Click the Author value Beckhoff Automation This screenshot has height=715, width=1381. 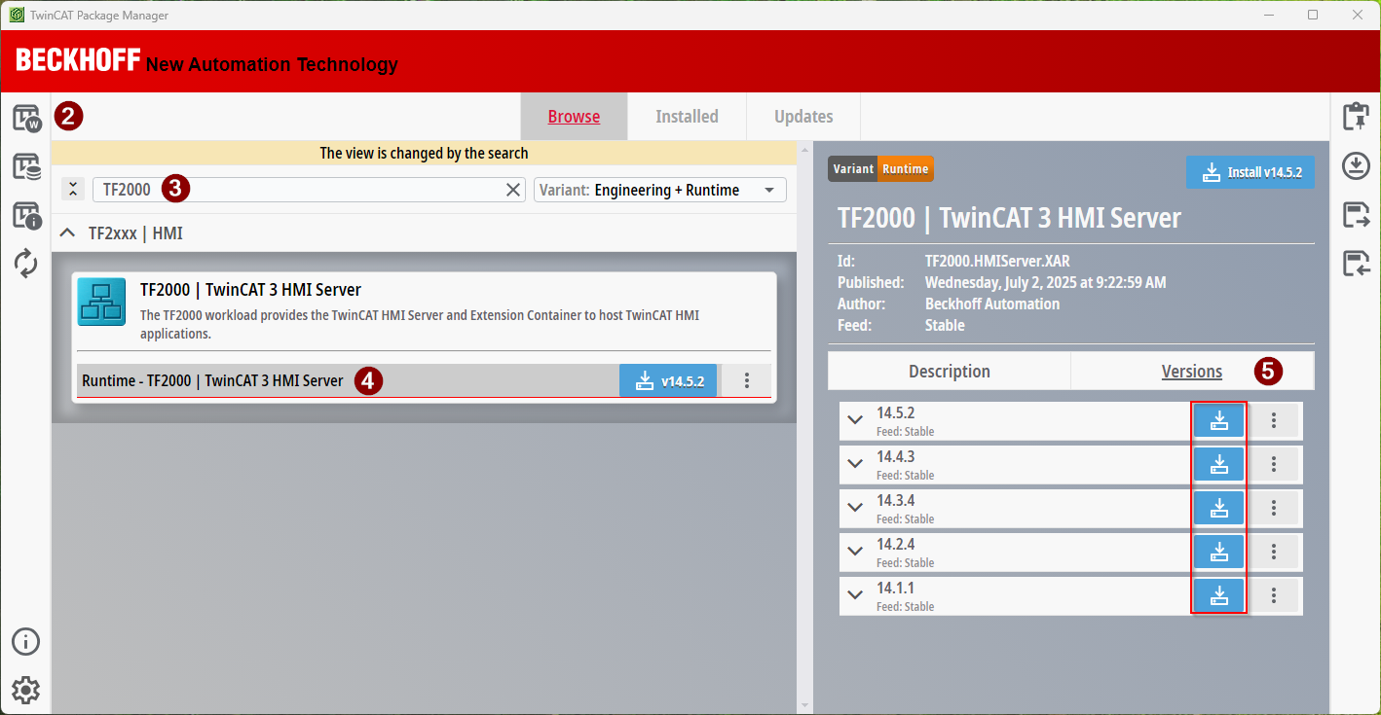click(992, 304)
